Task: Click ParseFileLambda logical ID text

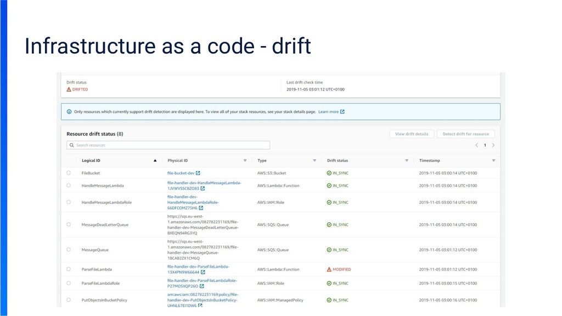Action: point(97,269)
